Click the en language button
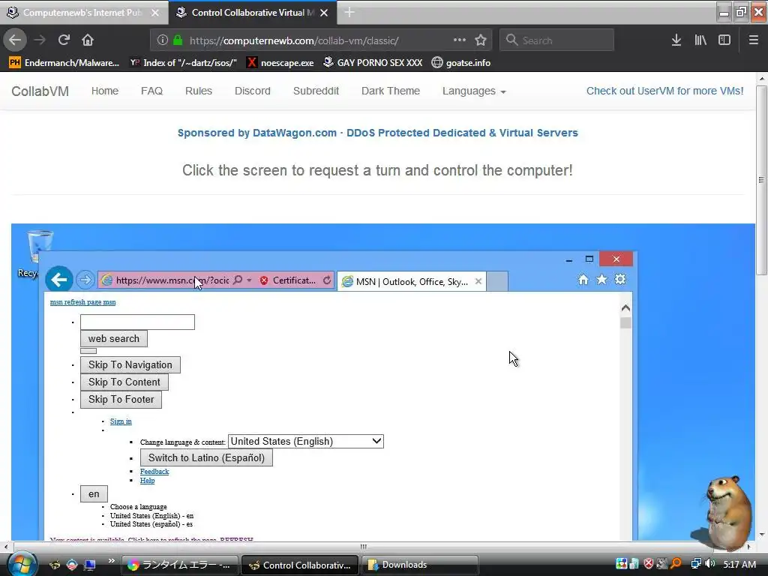This screenshot has width=768, height=576. coord(94,494)
